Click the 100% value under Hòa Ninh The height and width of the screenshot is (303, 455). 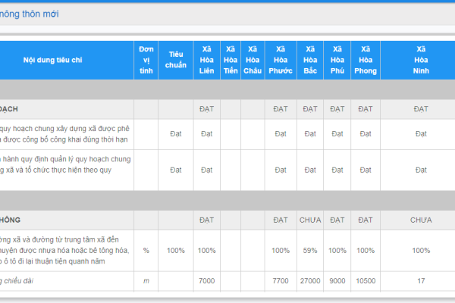click(x=421, y=251)
